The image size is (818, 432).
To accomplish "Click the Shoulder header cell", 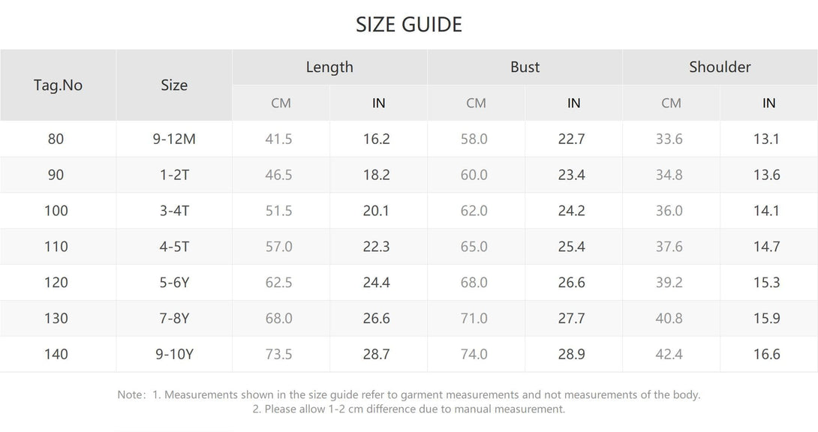I will [x=720, y=67].
